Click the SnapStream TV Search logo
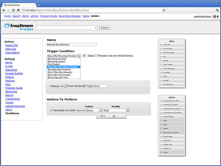This screenshot has width=221, height=166. point(19,27)
